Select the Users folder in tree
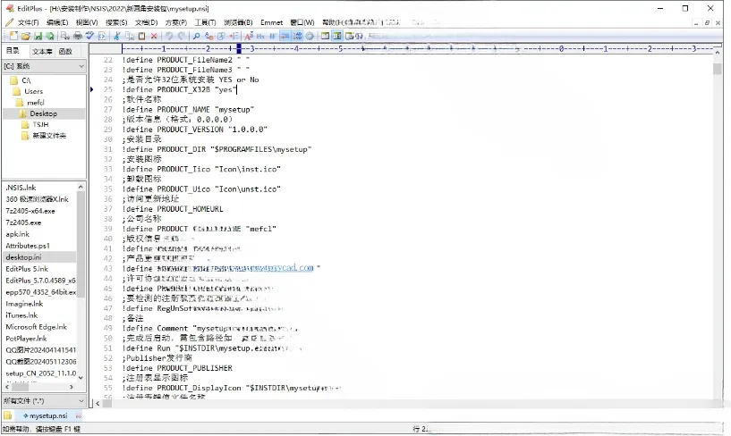The height and width of the screenshot is (436, 731). tap(29, 91)
